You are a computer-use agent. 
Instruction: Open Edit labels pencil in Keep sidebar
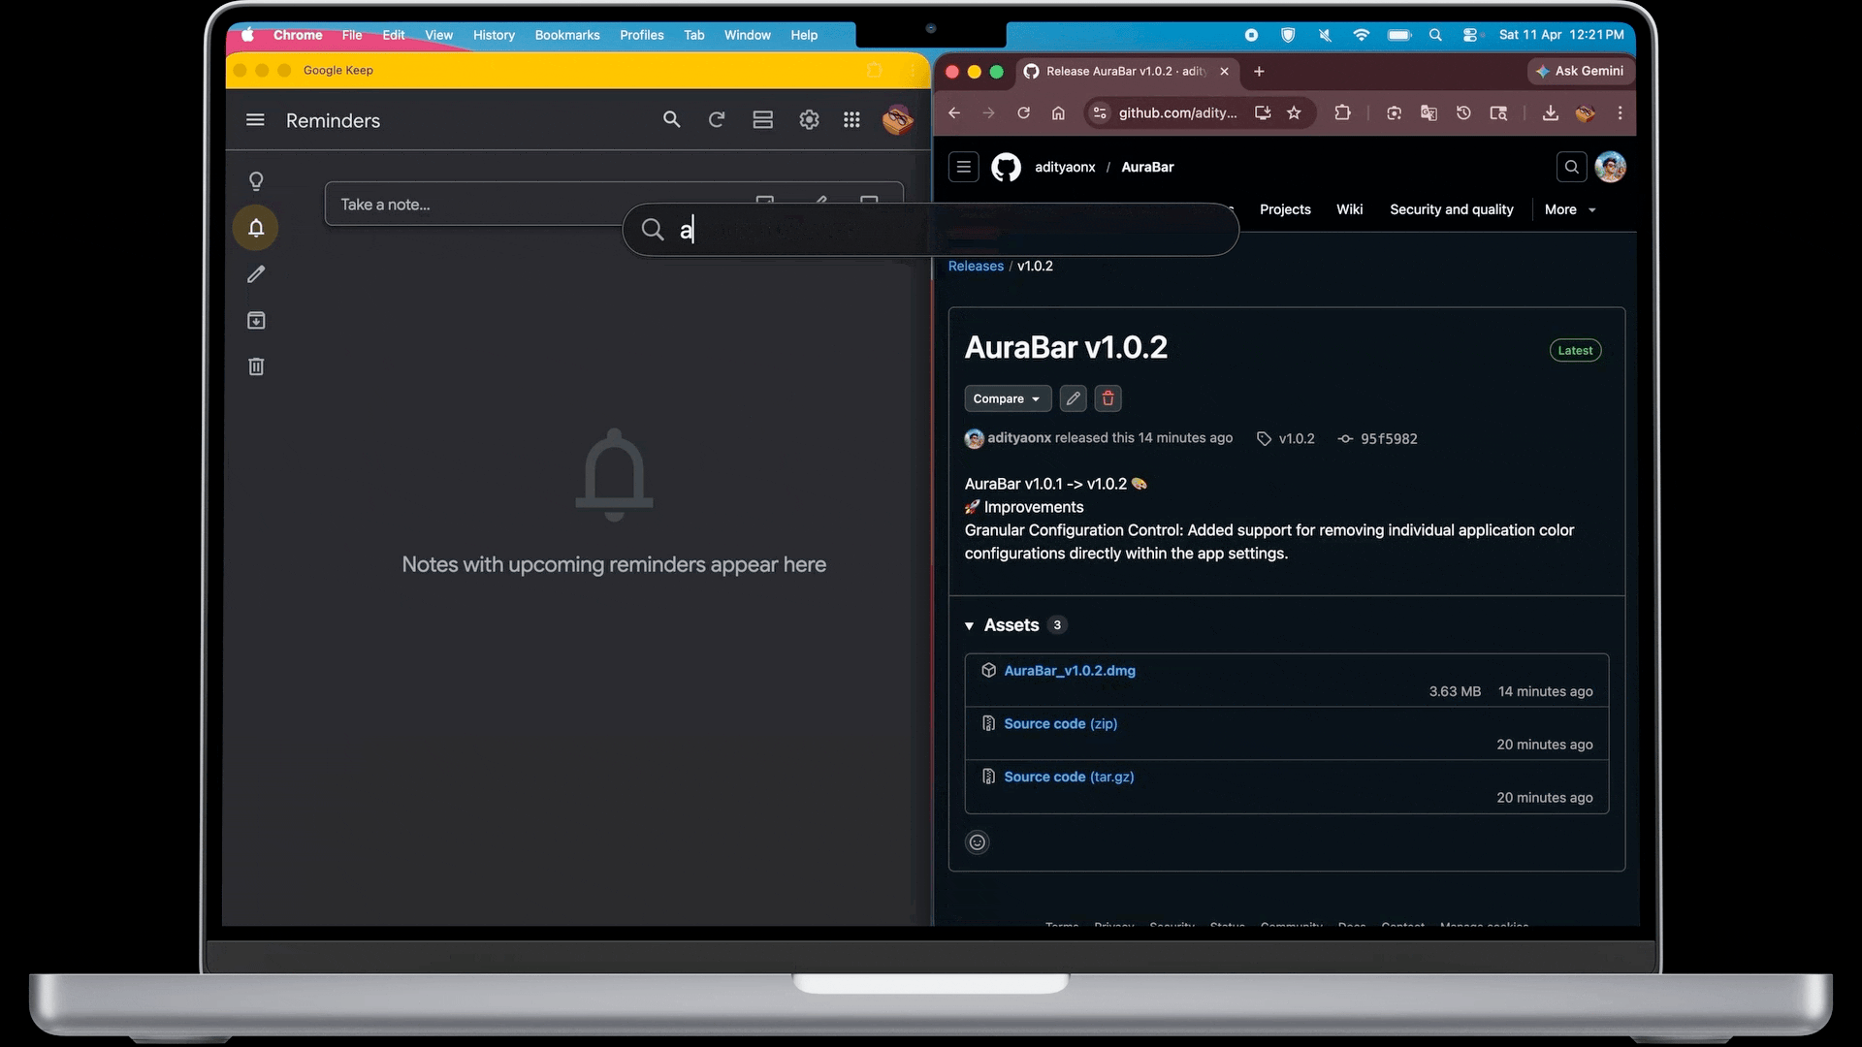(x=256, y=274)
